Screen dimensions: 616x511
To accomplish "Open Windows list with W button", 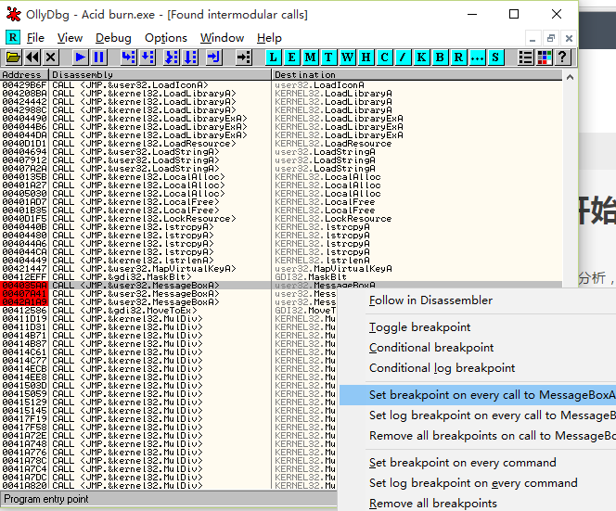I will (x=347, y=57).
